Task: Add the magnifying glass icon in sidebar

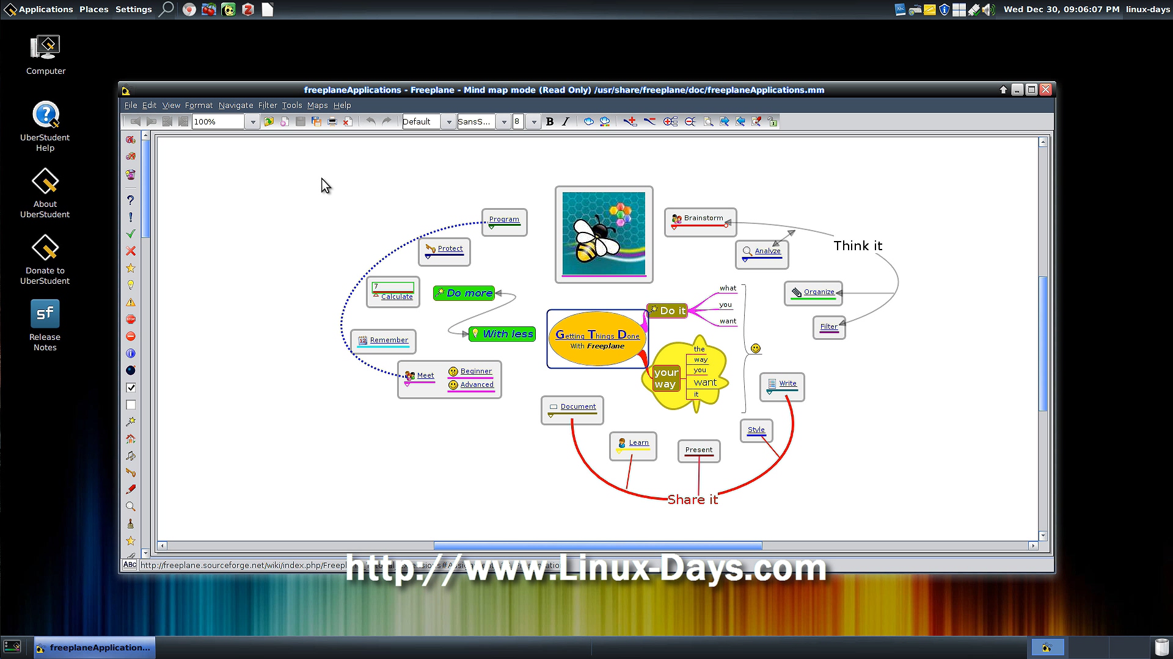Action: pos(130,506)
